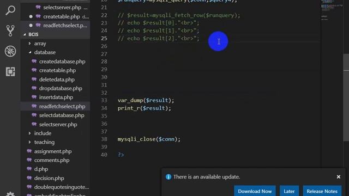Expand the array folder
349x196 pixels.
pos(29,44)
